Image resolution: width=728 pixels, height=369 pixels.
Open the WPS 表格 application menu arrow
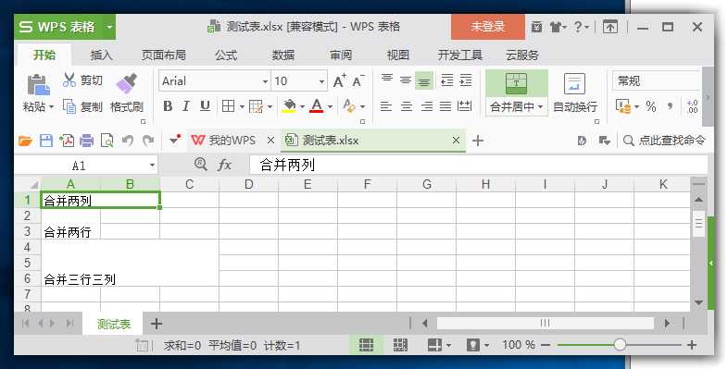109,27
